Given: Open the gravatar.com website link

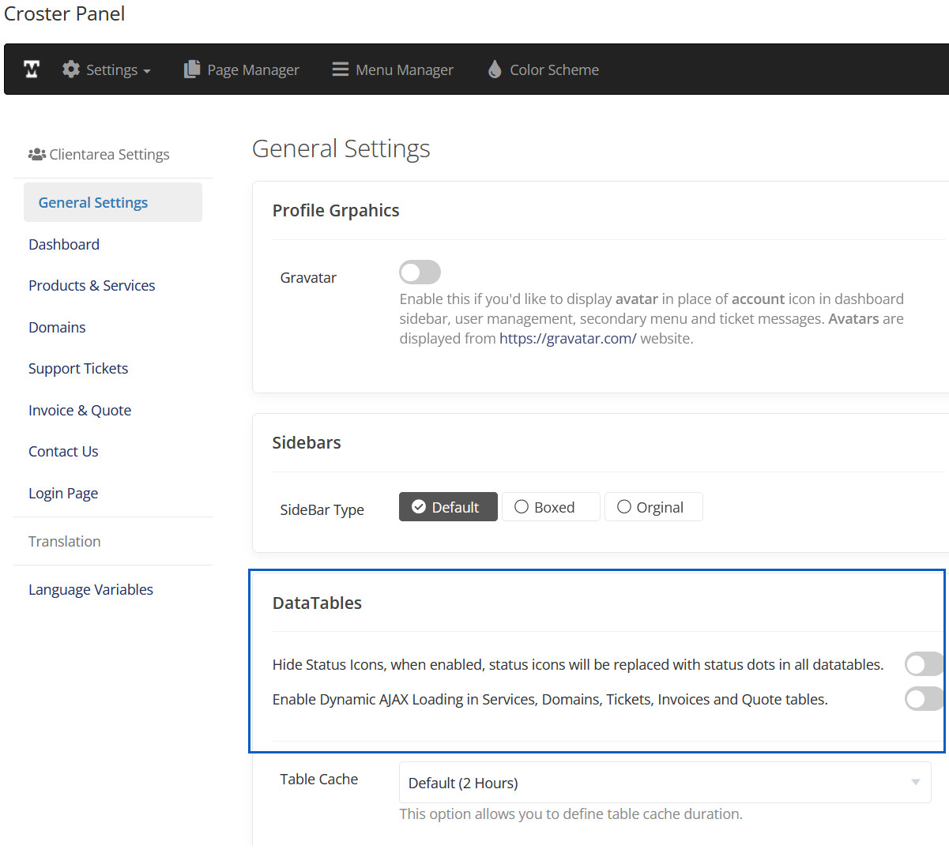Looking at the screenshot, I should 567,339.
